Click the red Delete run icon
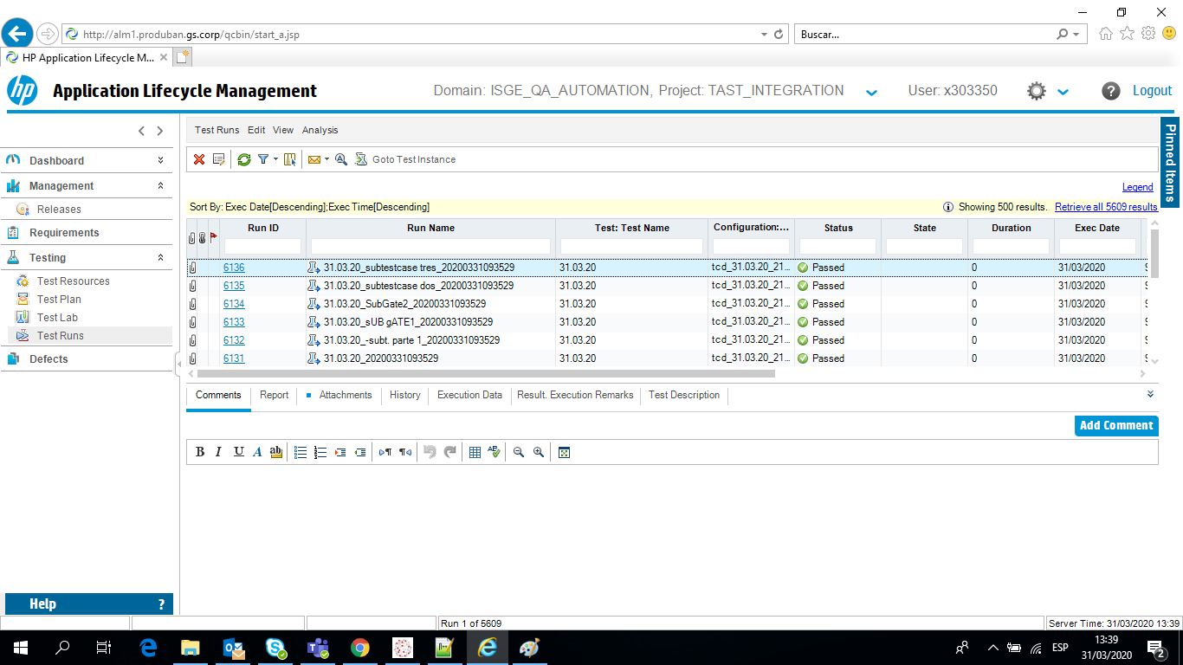Viewport: 1183px width, 665px height. click(199, 159)
